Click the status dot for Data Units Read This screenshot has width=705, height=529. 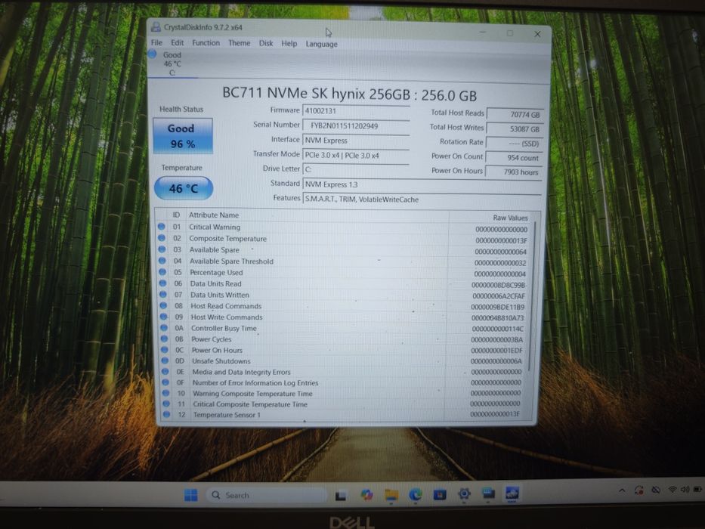162,283
